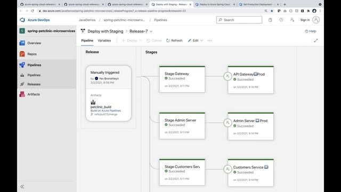Viewport: 341px width, 192px height.
Task: Go to JavaDemos breadcrumb
Action: point(87,20)
